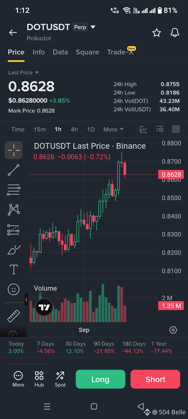Screen dimensions: 188x419
Task: Open the emoji sticker tool
Action: [x=14, y=289]
